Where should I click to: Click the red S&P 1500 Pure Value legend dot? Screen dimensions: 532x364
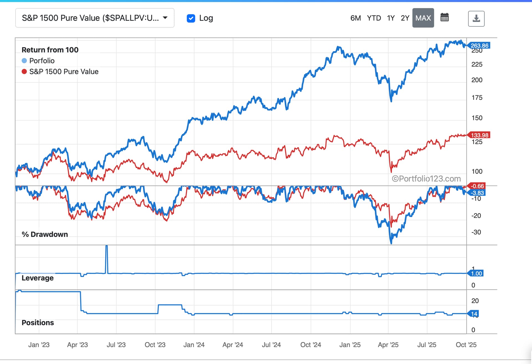pos(24,72)
